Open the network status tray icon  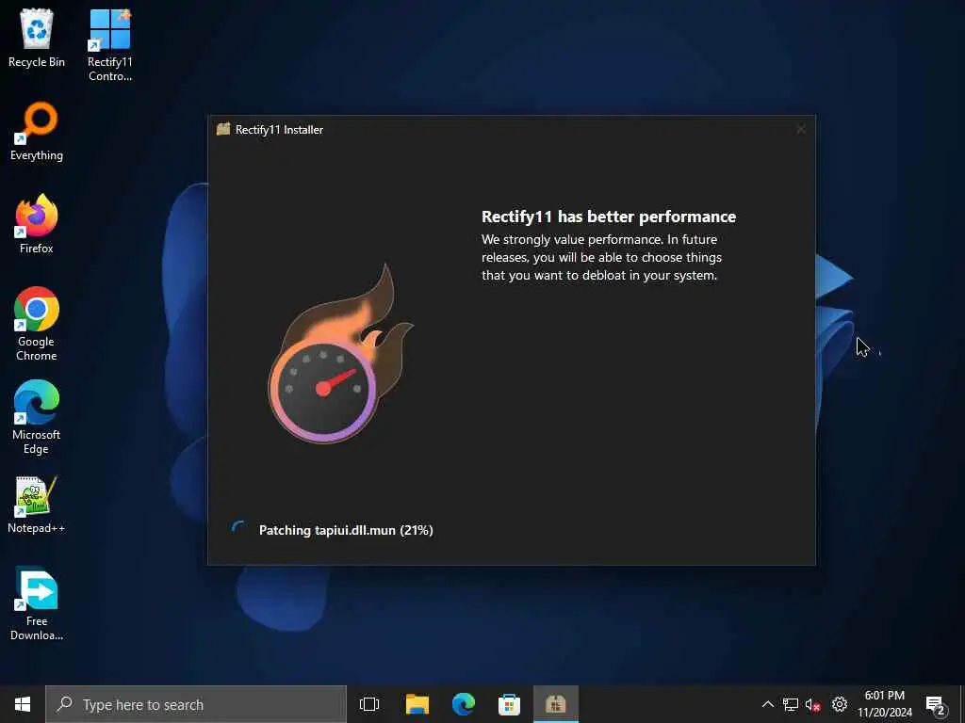(791, 704)
